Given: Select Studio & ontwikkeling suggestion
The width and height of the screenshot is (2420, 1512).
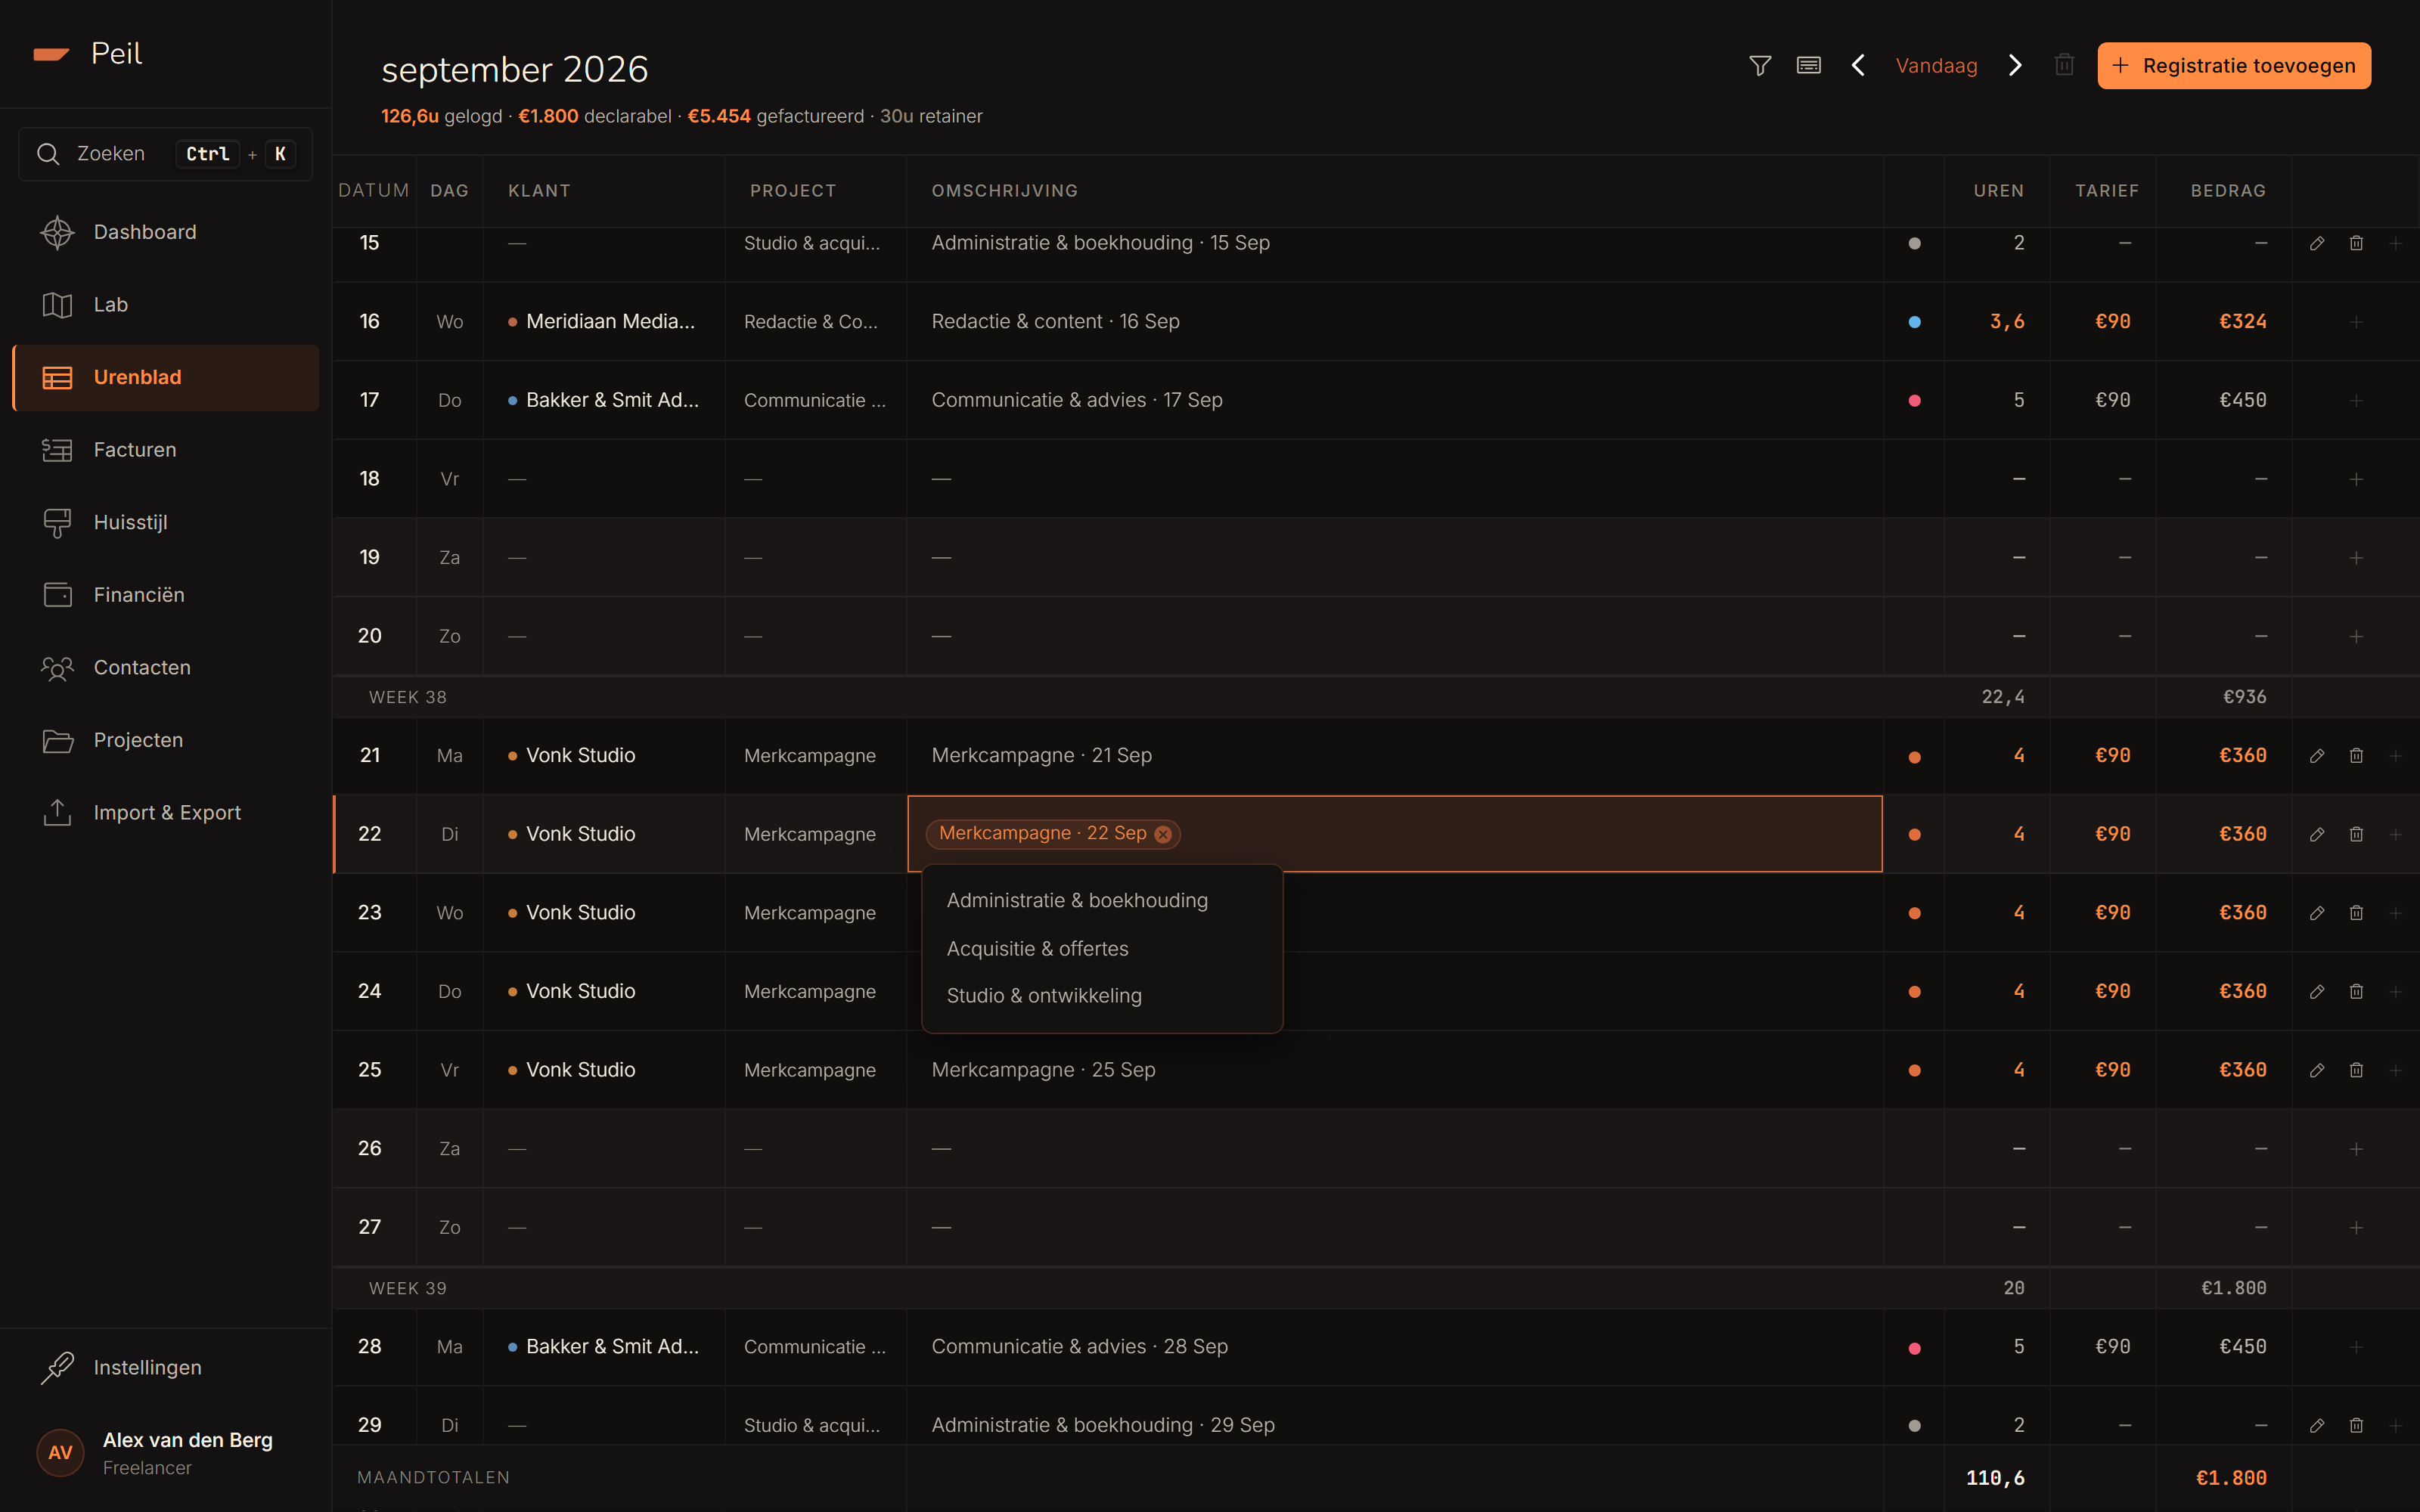Looking at the screenshot, I should (1102, 996).
